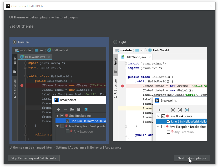Click the Next: Default plugins button
Viewport: 218px width, 167px height.
click(x=192, y=158)
